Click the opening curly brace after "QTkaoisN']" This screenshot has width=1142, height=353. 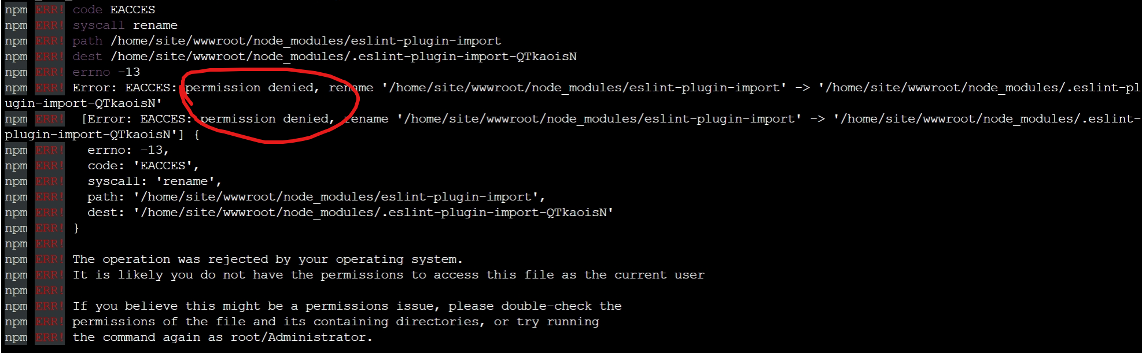point(197,135)
